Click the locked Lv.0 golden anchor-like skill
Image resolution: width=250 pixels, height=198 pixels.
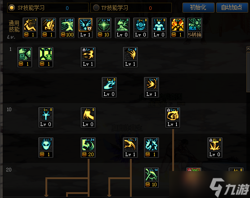click(x=215, y=148)
